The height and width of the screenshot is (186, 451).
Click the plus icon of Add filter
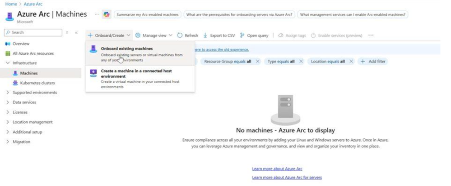tap(363, 61)
